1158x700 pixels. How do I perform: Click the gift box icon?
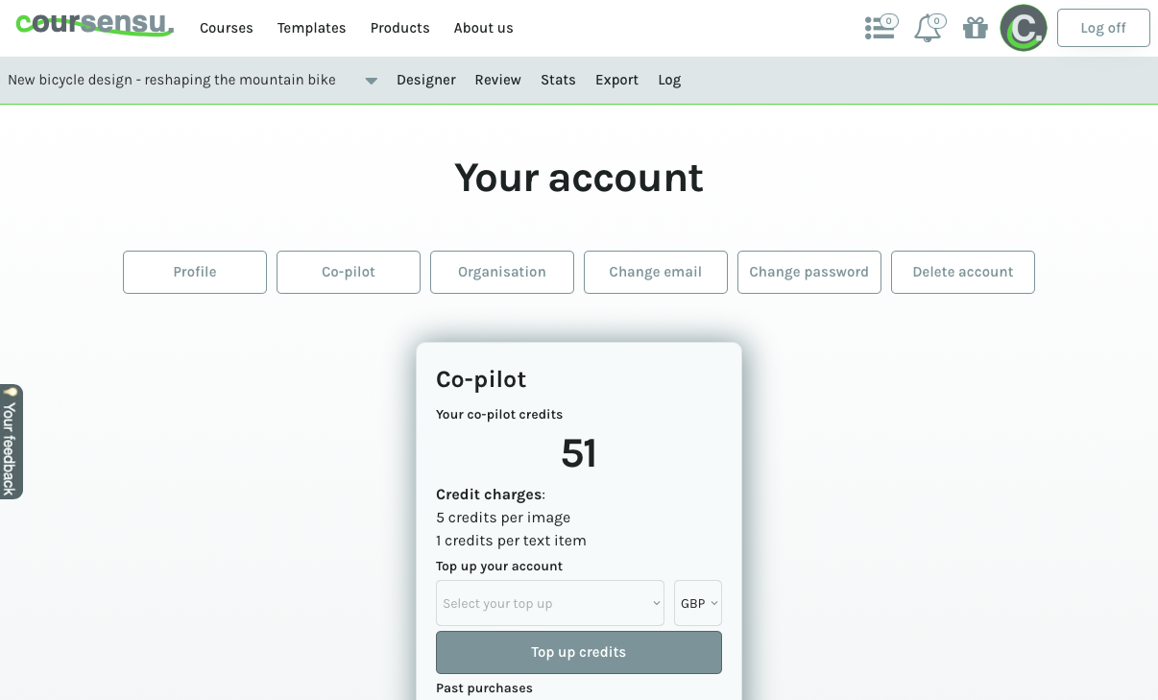click(x=976, y=28)
